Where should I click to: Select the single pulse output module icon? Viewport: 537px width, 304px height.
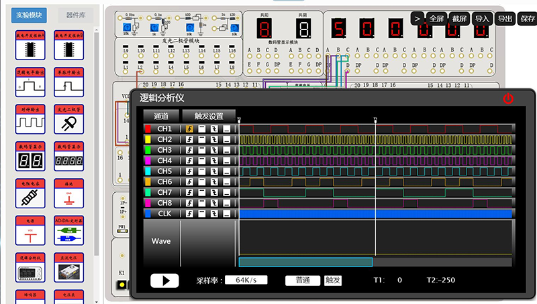68,82
